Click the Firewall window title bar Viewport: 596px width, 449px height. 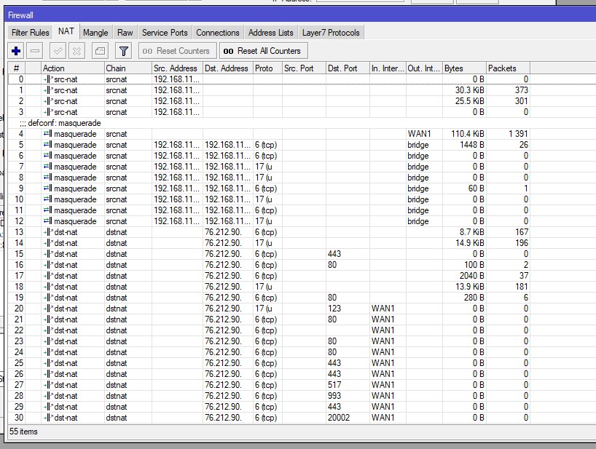[300, 15]
